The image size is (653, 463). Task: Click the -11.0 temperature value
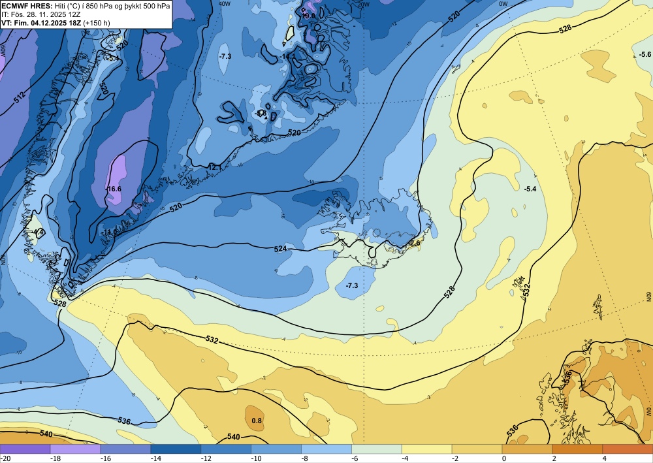point(110,232)
